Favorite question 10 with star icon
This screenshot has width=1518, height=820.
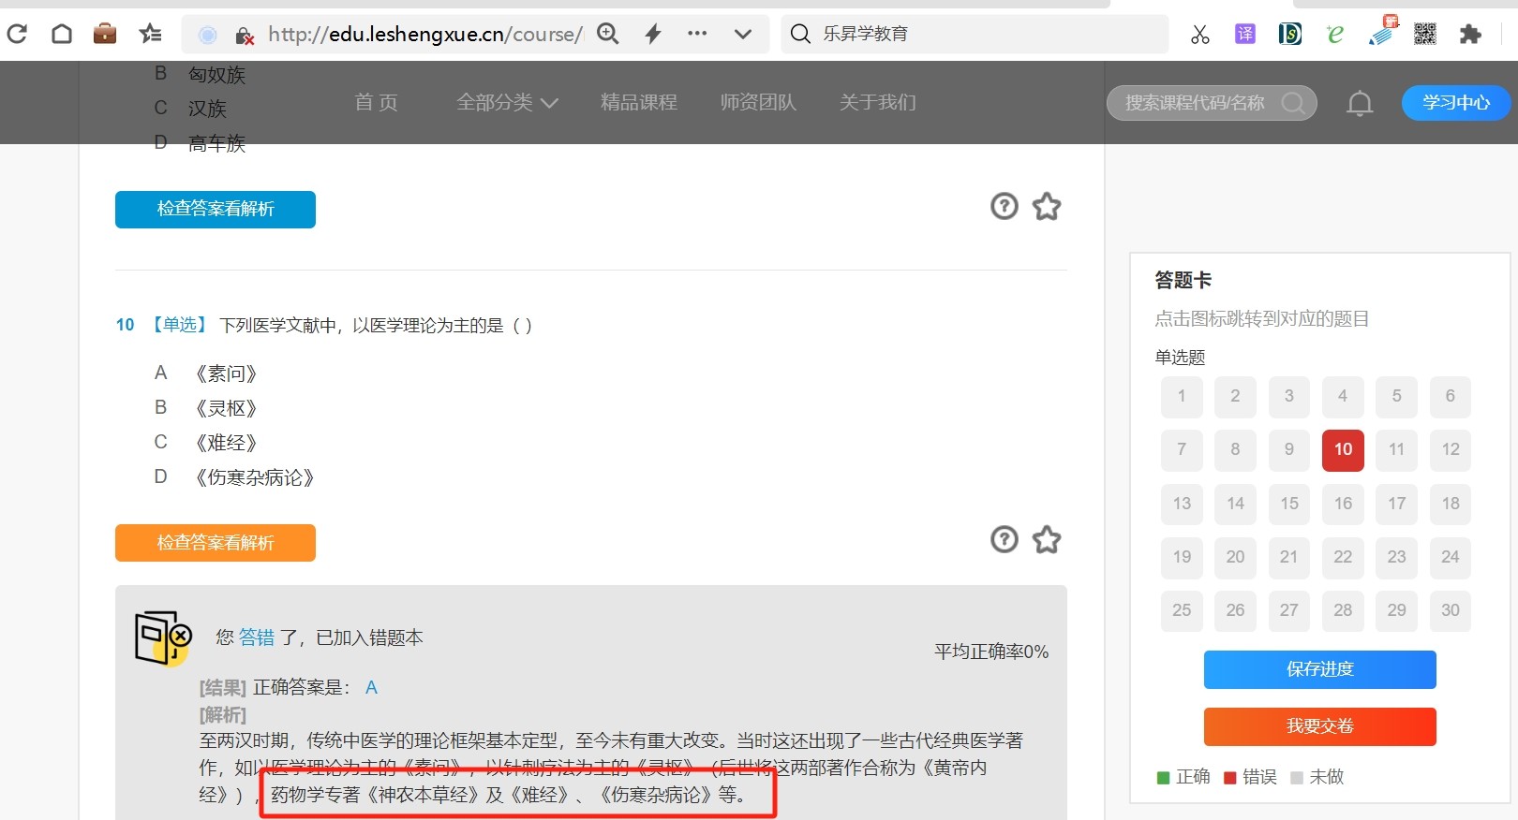pos(1047,539)
